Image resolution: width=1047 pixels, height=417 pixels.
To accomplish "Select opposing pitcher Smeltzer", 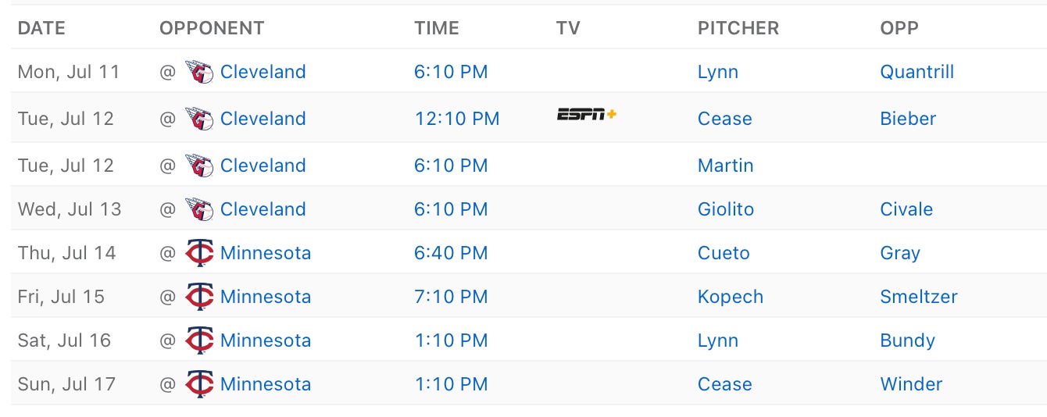I will click(918, 297).
